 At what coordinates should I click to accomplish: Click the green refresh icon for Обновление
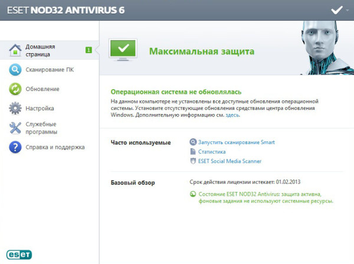15,89
